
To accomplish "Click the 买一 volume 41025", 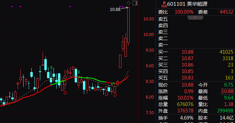I will click(x=226, y=52).
